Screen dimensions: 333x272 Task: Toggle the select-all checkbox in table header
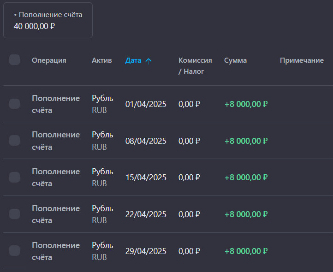pos(14,60)
